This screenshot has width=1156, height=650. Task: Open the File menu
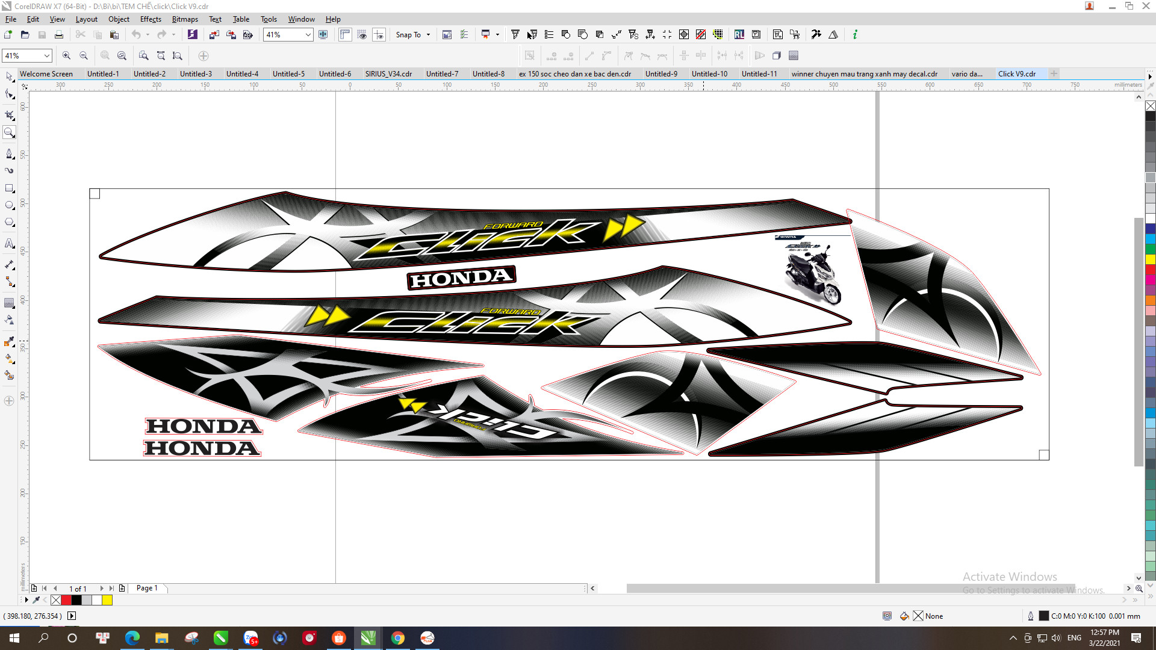(11, 19)
